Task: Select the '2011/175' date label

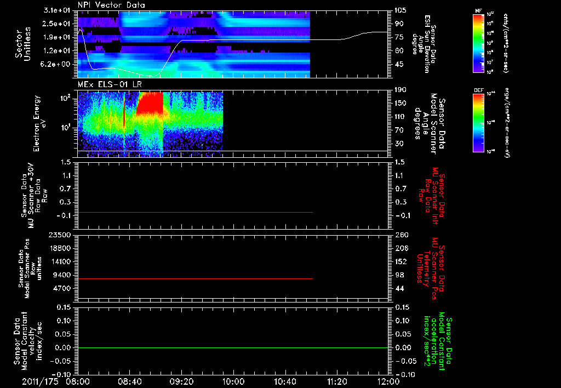Action: click(40, 381)
